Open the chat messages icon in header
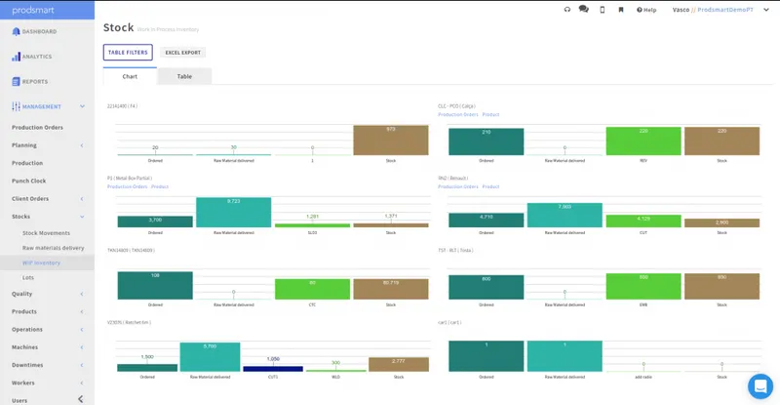Screen dimensions: 780x405 coord(583,10)
